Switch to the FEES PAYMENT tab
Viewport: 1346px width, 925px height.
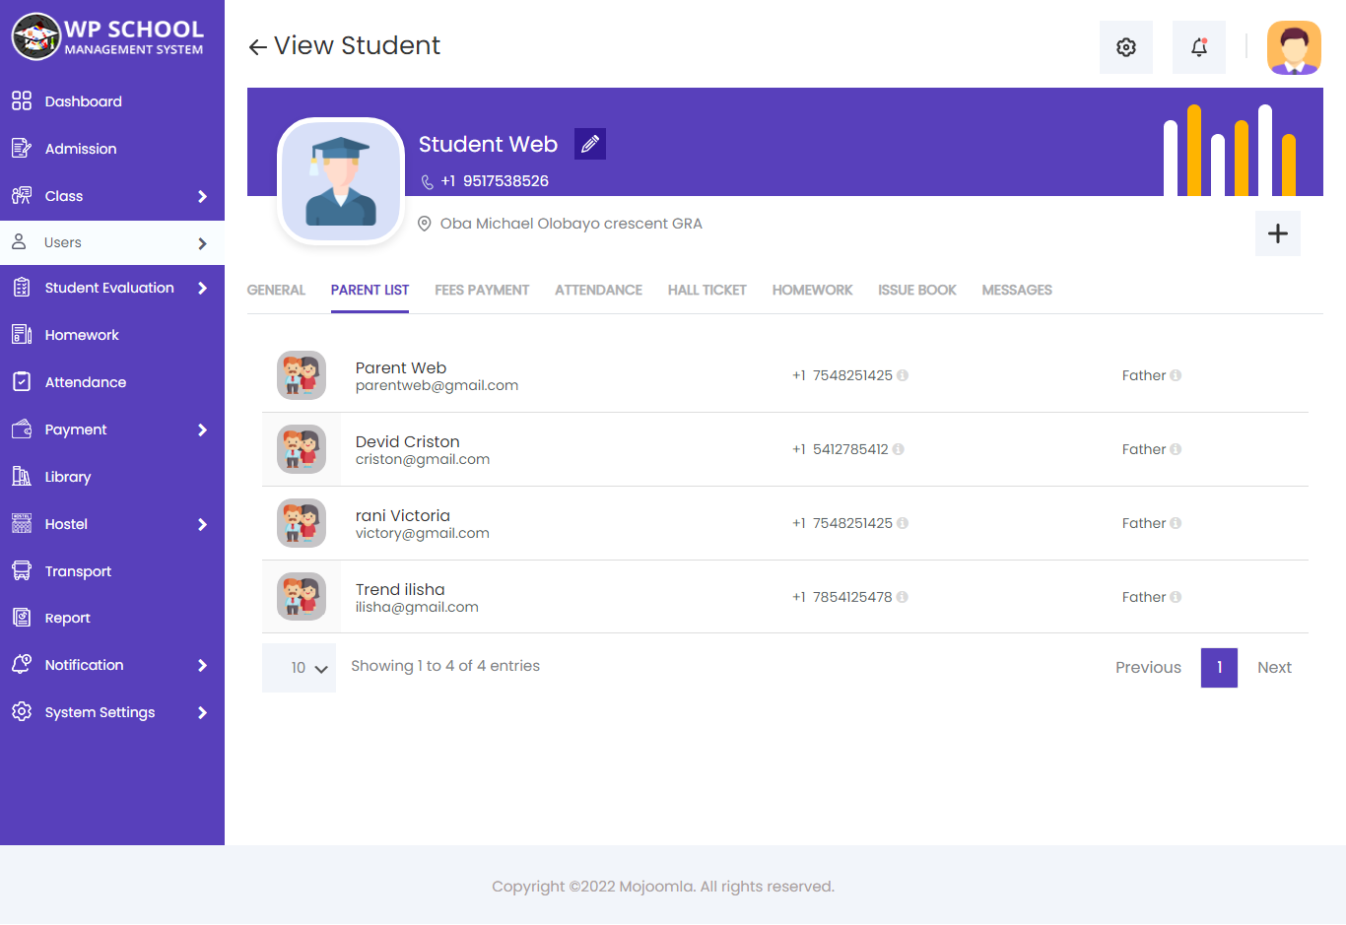pos(482,290)
